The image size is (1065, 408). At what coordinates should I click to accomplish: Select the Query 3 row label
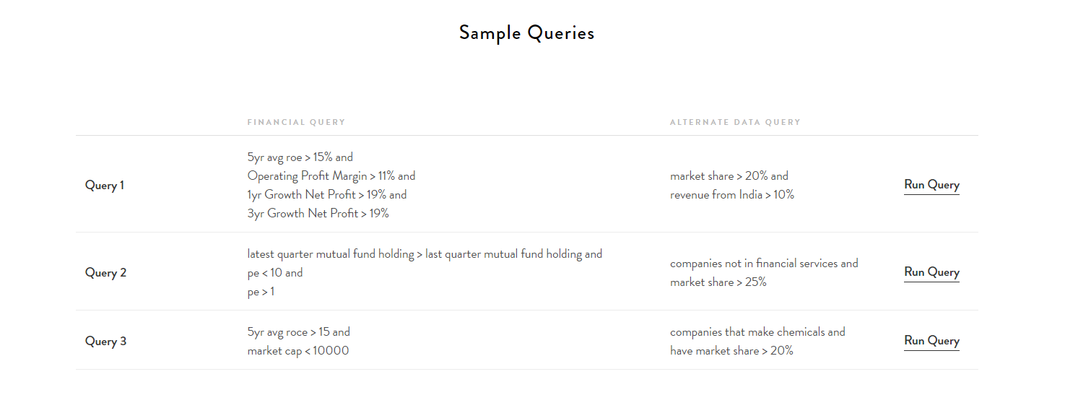point(105,342)
